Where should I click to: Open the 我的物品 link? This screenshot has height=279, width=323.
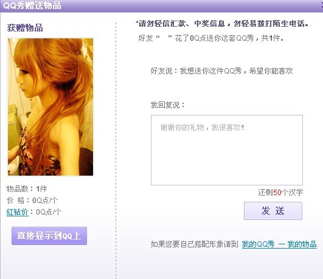point(302,244)
